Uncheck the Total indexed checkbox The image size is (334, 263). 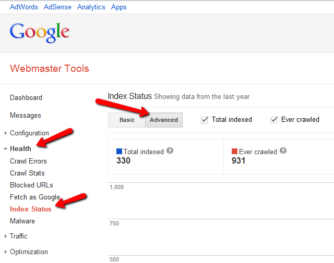205,120
